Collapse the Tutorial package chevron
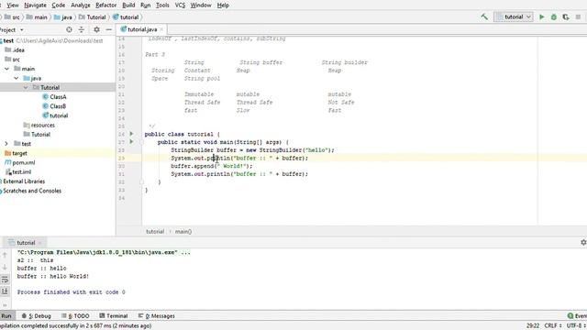The image size is (587, 330). (26, 88)
